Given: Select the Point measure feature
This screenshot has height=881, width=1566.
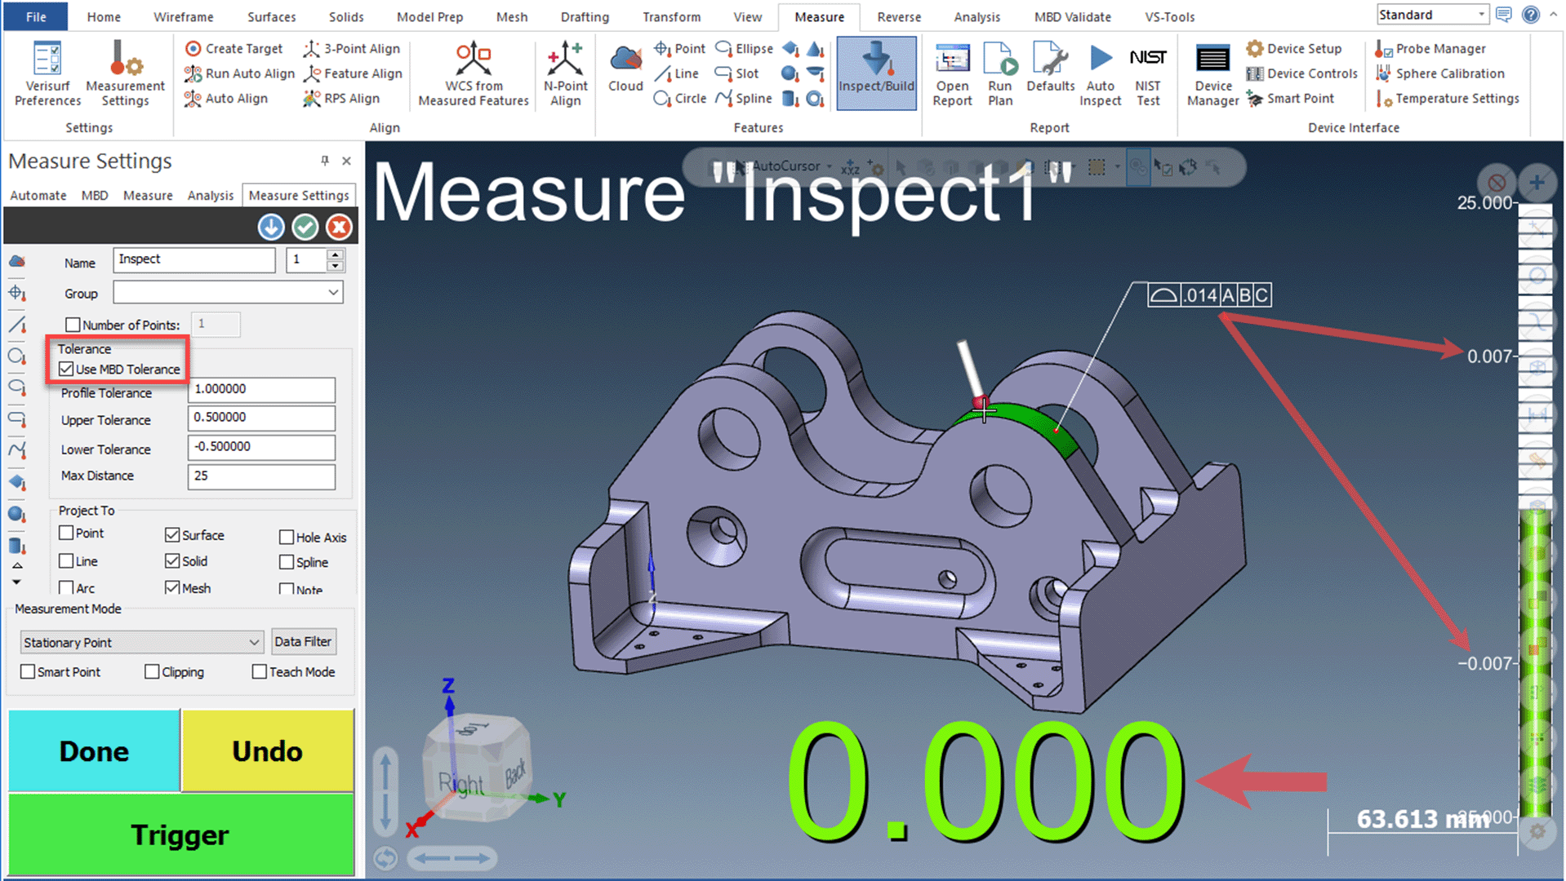Looking at the screenshot, I should [680, 49].
